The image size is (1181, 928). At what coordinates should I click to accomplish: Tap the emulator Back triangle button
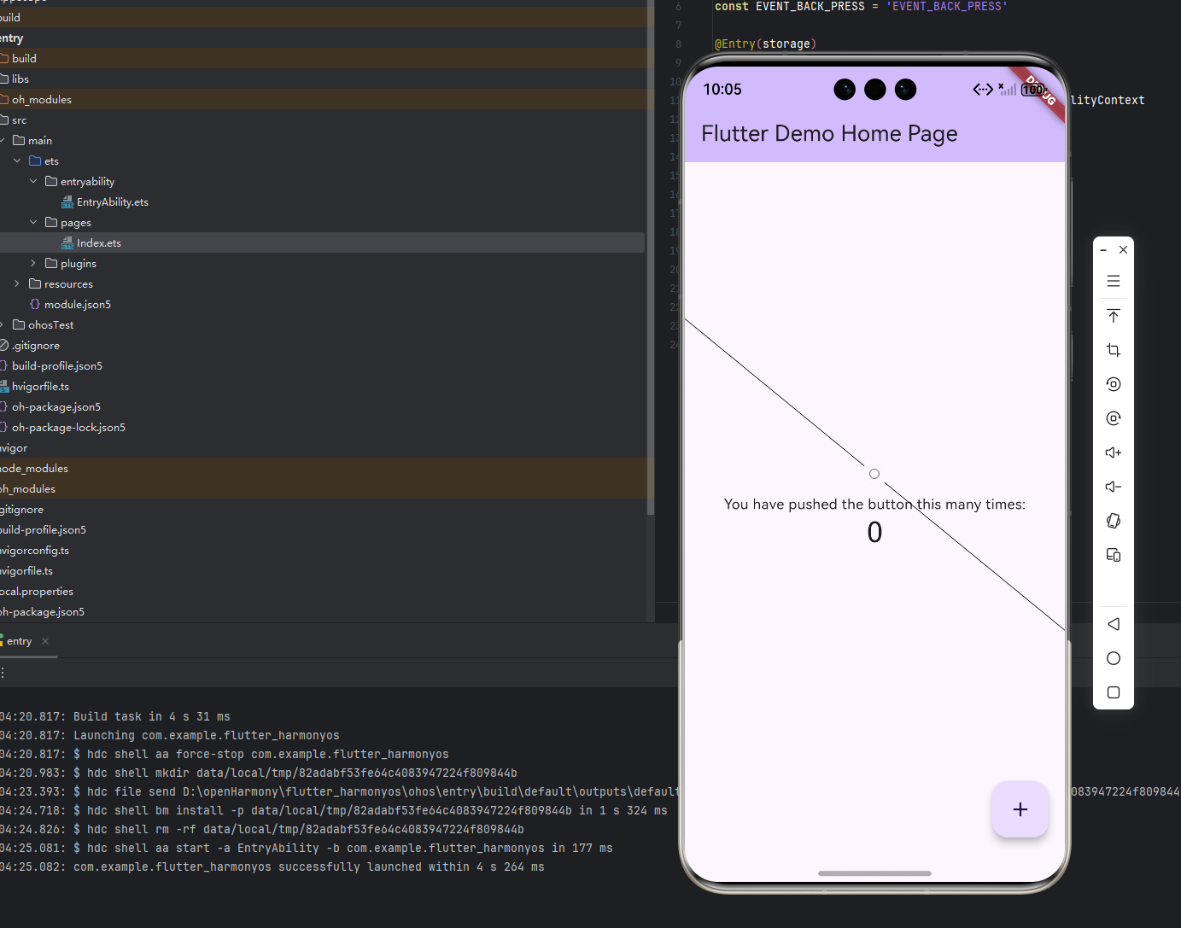point(1114,624)
